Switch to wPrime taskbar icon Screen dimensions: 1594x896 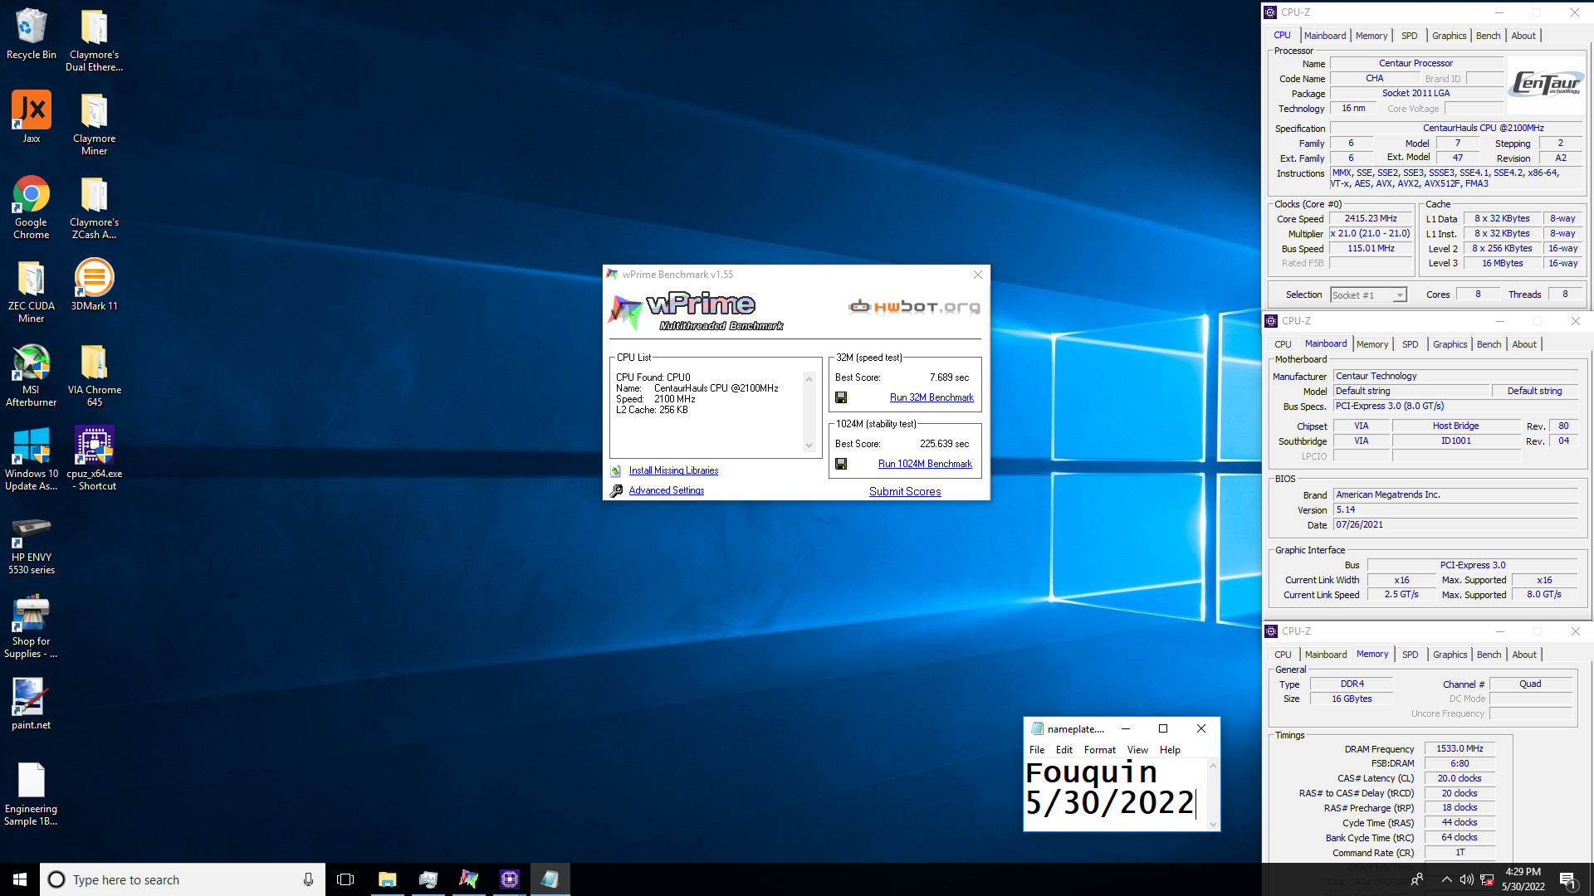pos(468,879)
